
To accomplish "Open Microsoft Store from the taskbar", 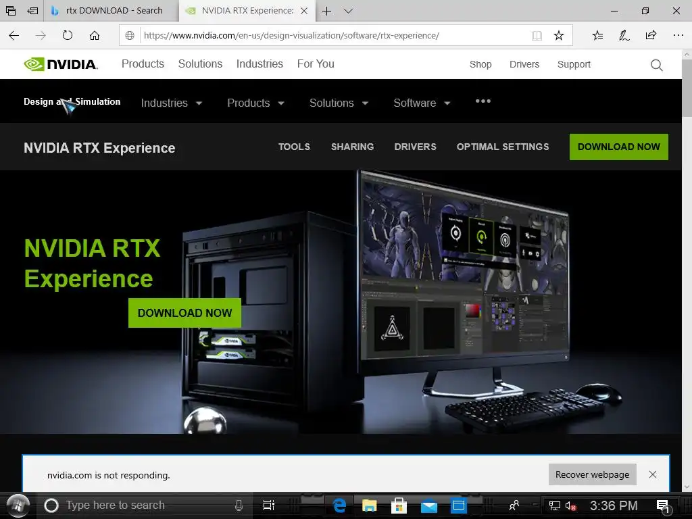I will coord(399,505).
